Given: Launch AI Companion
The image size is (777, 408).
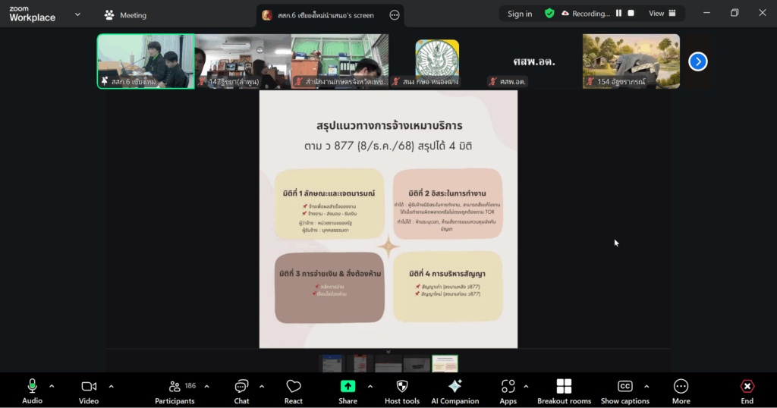Looking at the screenshot, I should pyautogui.click(x=455, y=388).
